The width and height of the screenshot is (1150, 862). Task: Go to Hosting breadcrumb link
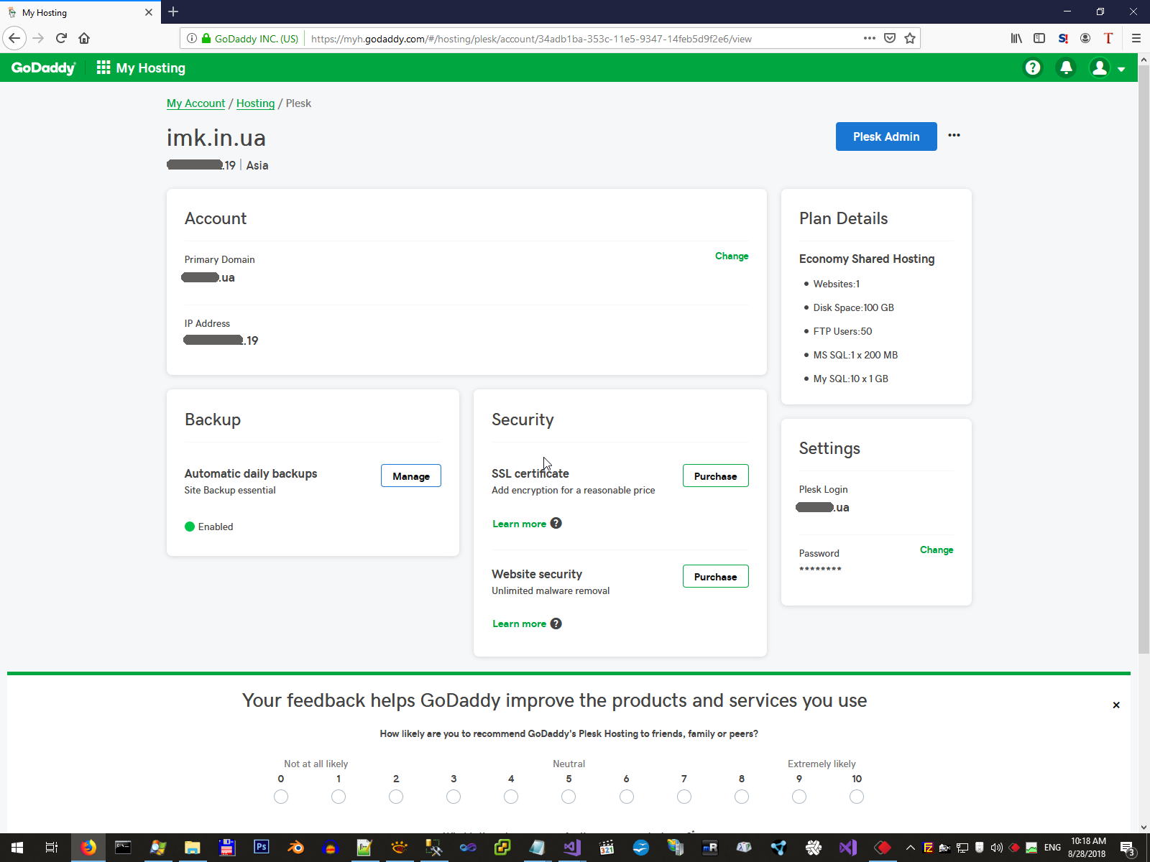(255, 103)
